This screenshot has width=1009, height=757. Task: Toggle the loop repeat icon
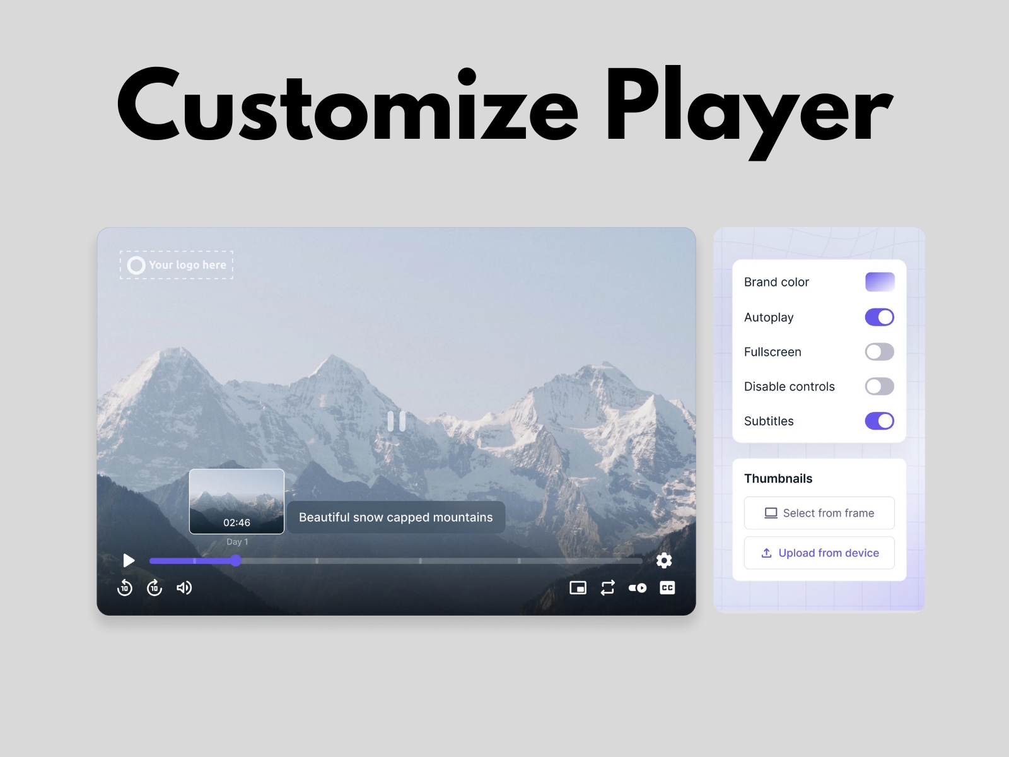607,588
